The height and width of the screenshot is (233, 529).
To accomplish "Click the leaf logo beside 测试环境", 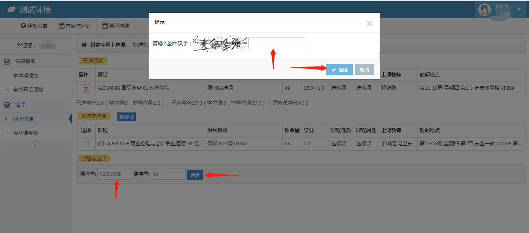I will click(x=11, y=10).
